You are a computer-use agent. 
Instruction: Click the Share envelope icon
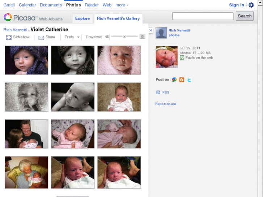tap(41, 38)
